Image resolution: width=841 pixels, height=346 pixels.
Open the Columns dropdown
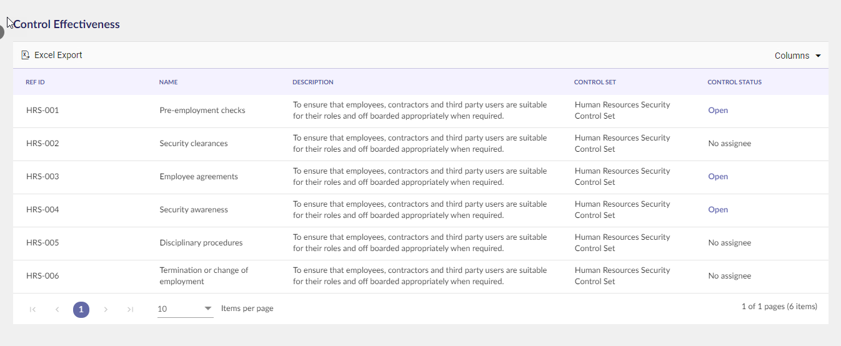click(x=798, y=56)
